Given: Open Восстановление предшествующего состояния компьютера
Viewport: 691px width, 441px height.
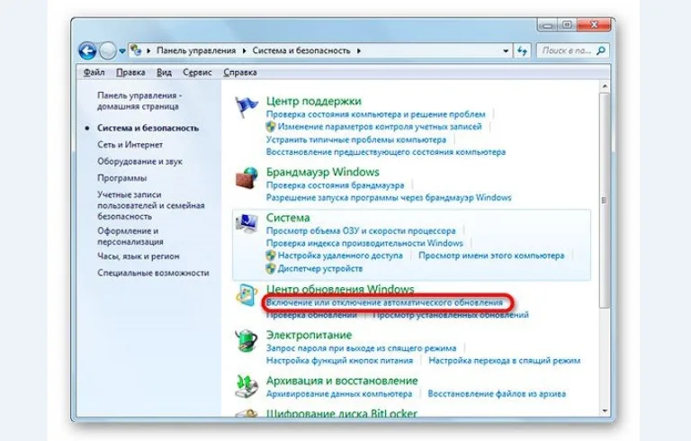Looking at the screenshot, I should (386, 152).
